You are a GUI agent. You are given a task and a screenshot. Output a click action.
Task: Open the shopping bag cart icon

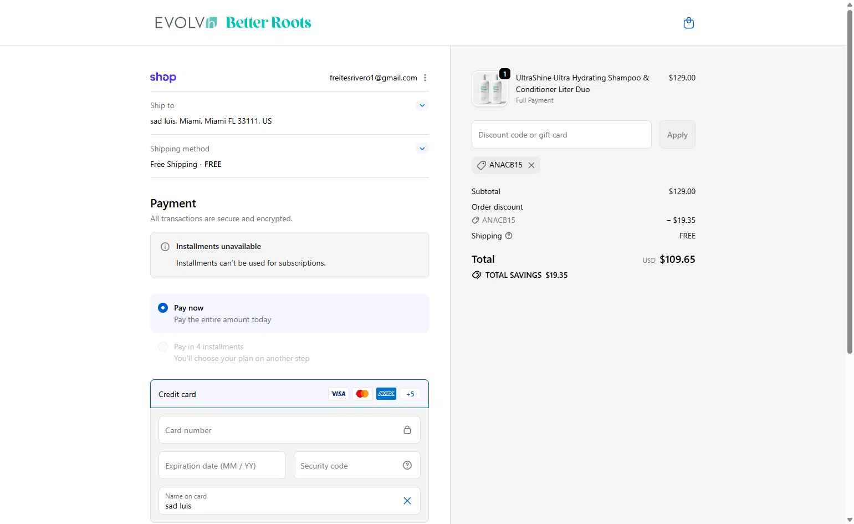[x=689, y=23]
